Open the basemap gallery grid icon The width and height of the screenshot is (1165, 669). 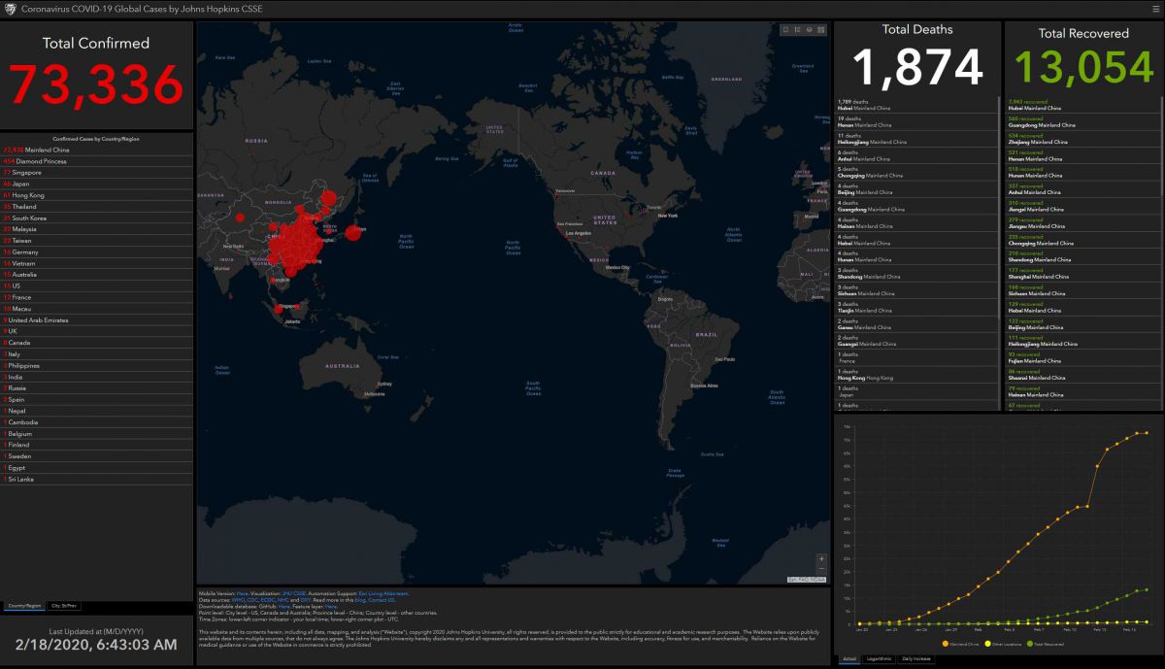[820, 29]
